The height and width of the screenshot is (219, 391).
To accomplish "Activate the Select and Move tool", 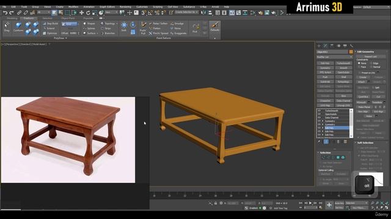I will (x=81, y=13).
